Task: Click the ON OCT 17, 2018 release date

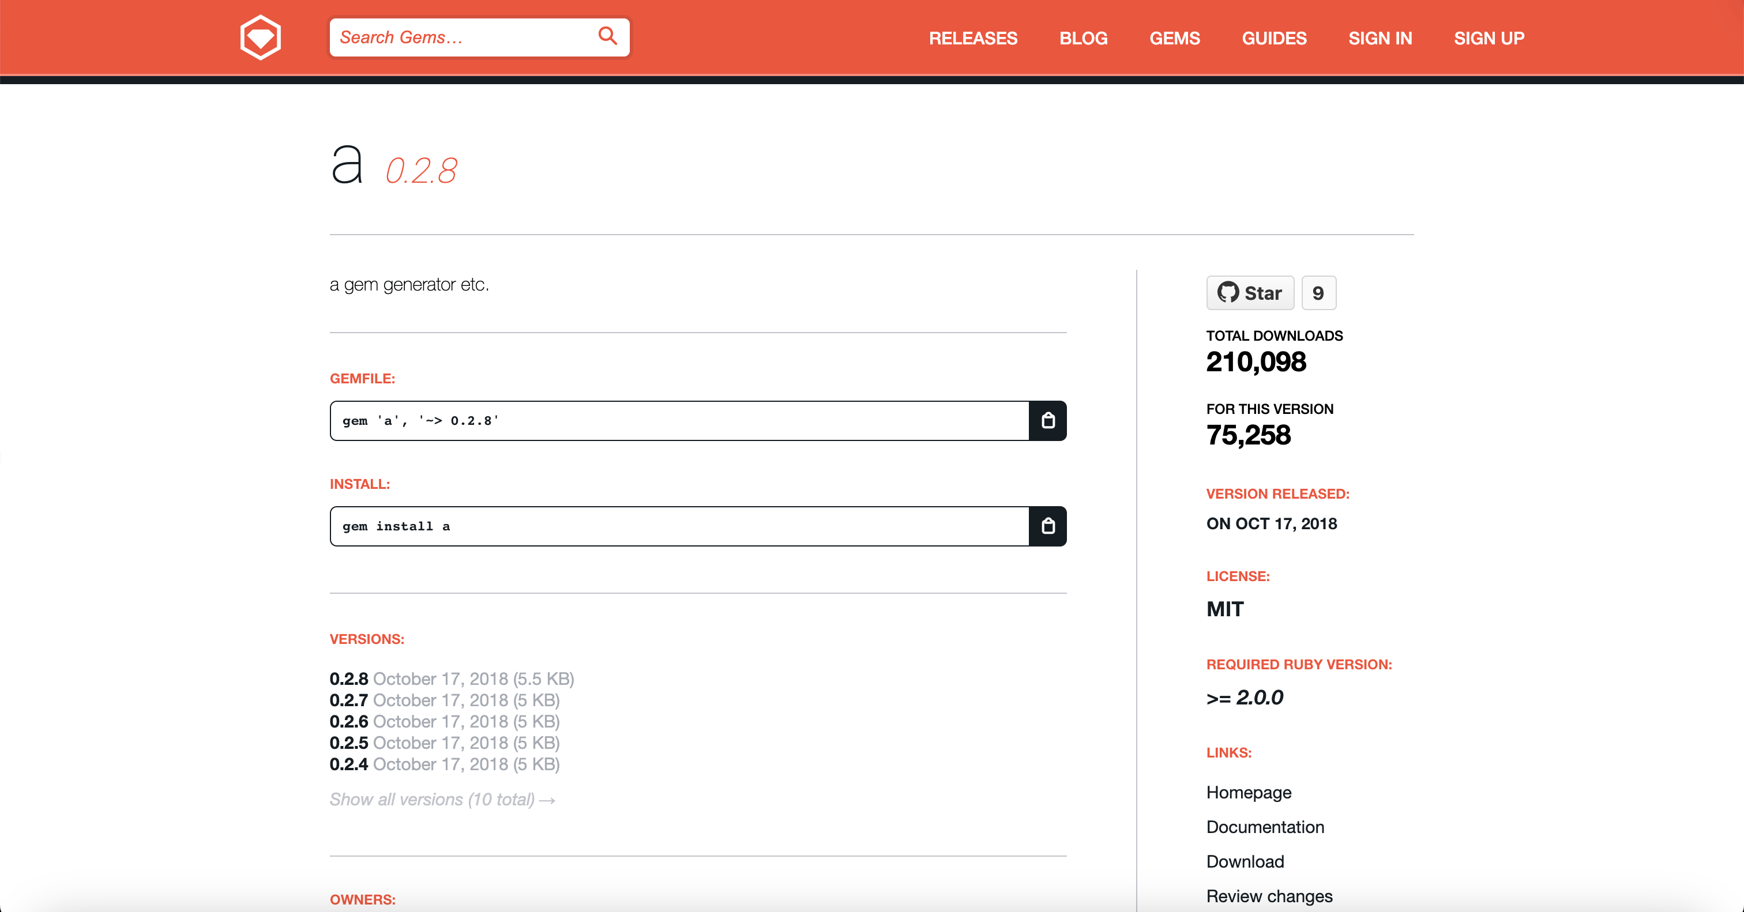Action: point(1272,523)
